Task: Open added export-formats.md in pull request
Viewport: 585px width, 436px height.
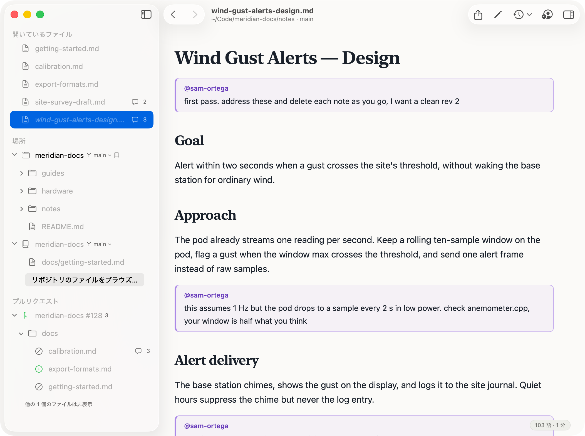Action: pos(82,369)
